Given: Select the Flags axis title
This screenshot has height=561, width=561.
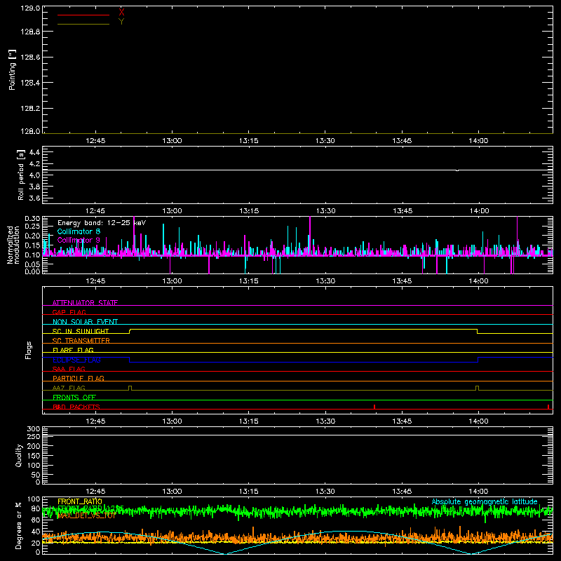Looking at the screenshot, I should (29, 350).
